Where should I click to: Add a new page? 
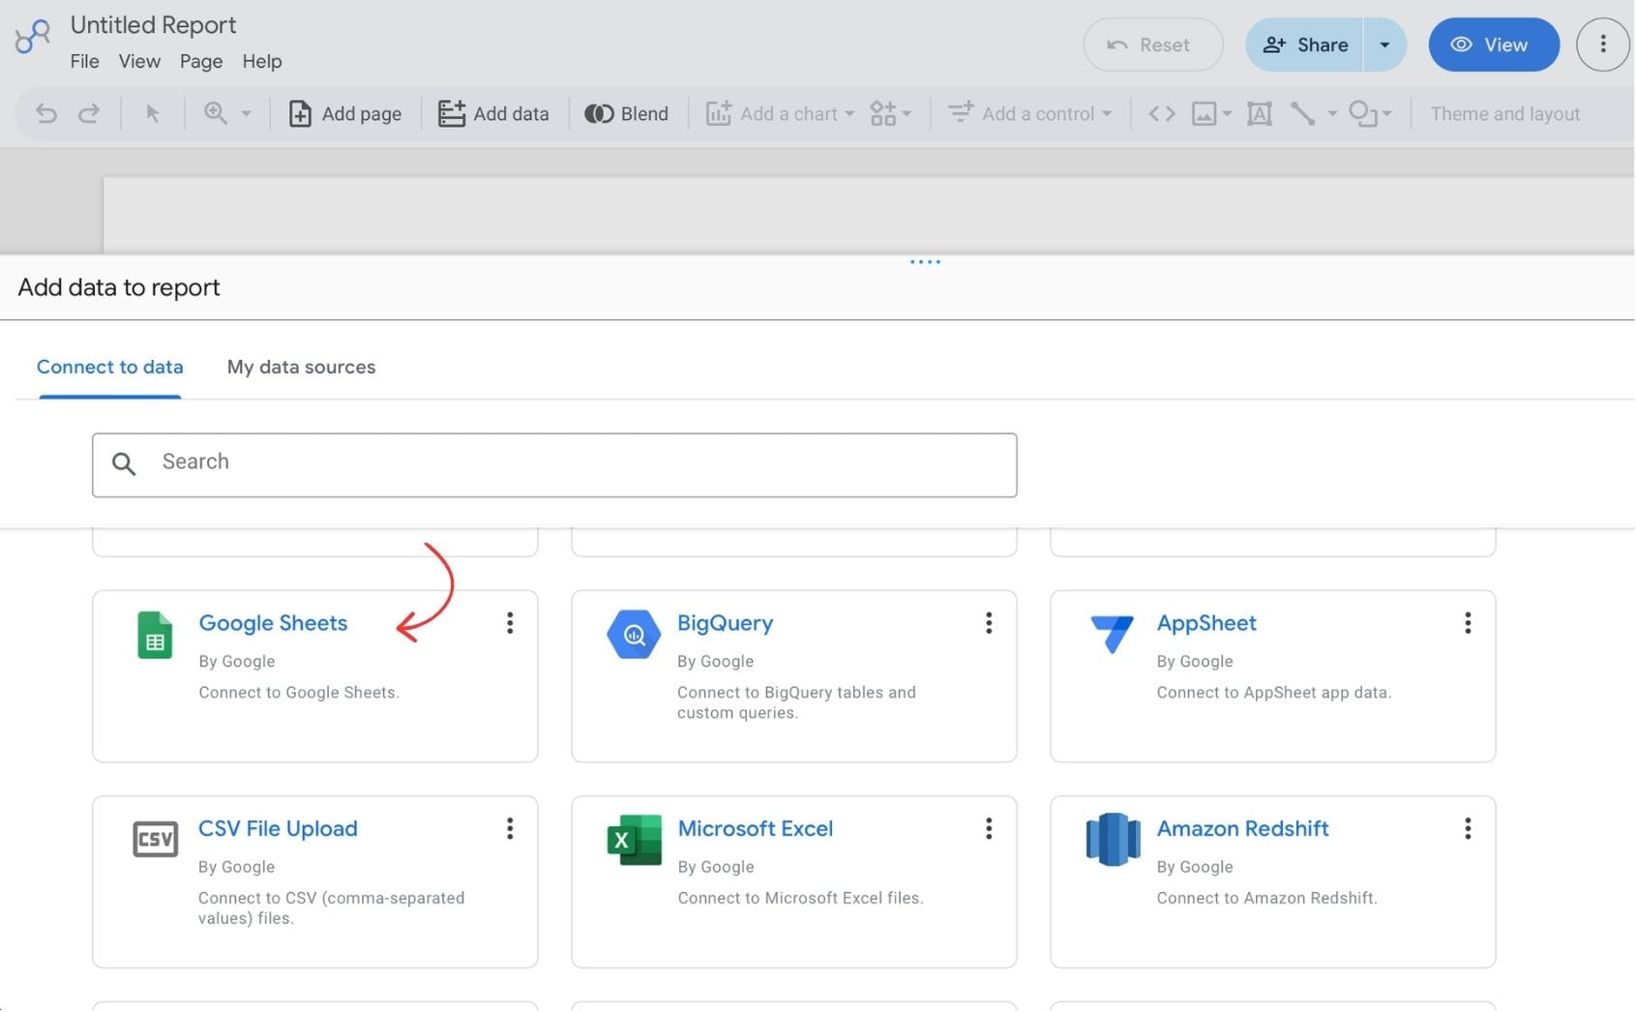345,114
